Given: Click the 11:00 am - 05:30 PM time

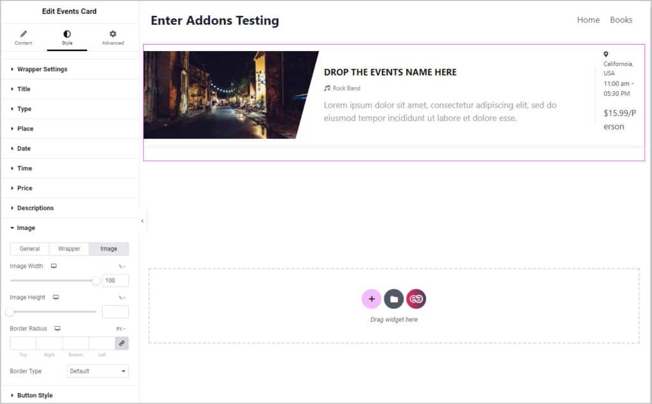Looking at the screenshot, I should tap(618, 89).
